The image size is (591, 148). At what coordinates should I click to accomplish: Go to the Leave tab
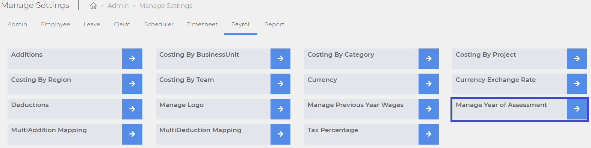click(92, 24)
